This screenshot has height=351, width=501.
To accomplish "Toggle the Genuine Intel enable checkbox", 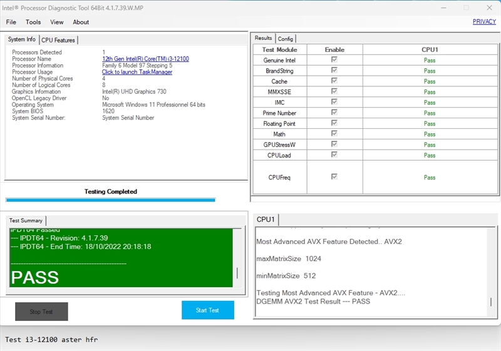I will (x=334, y=60).
